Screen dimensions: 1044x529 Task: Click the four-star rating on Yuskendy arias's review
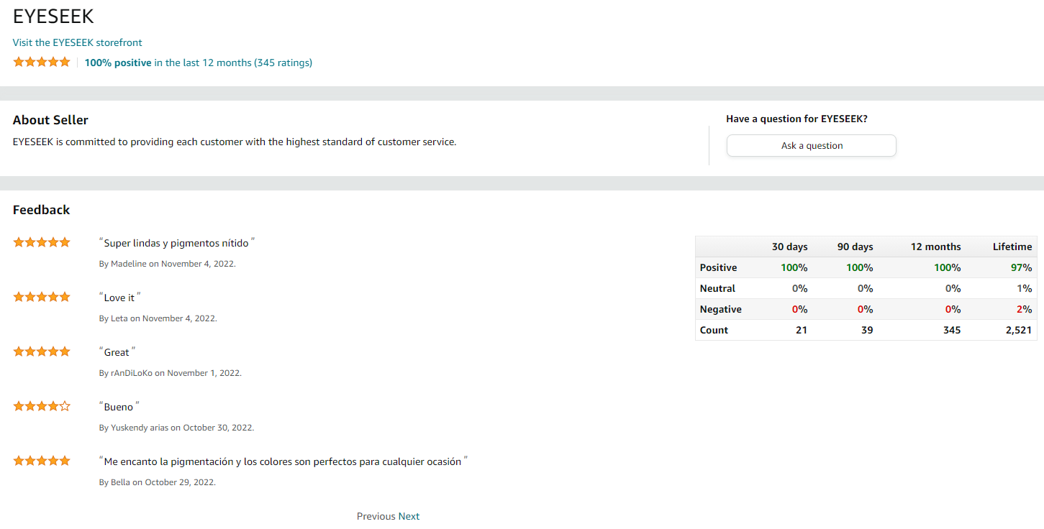42,406
